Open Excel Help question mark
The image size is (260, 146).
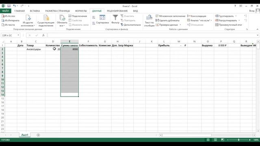[x=235, y=6]
